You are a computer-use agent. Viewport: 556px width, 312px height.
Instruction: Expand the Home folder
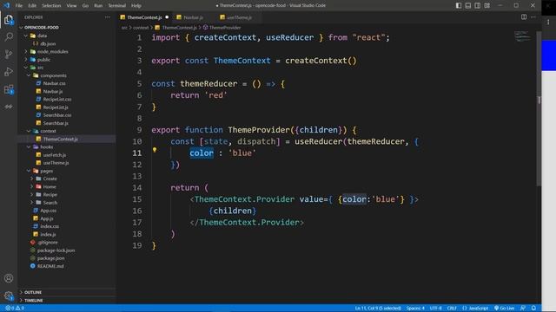[50, 186]
